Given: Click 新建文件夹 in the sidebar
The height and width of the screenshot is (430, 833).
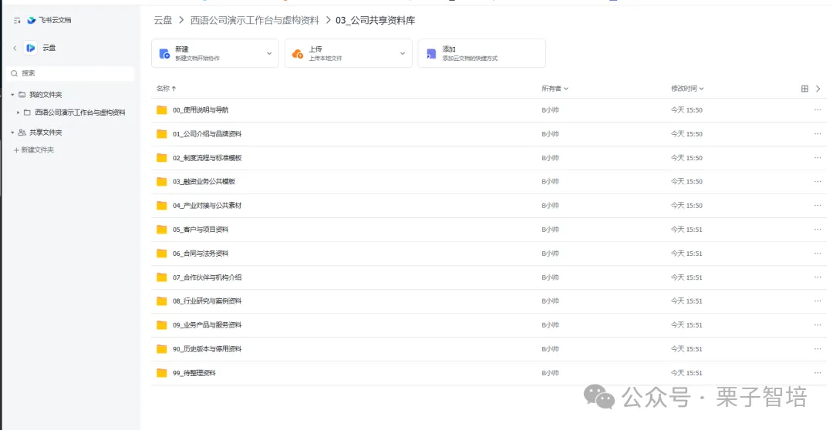Looking at the screenshot, I should [x=34, y=149].
